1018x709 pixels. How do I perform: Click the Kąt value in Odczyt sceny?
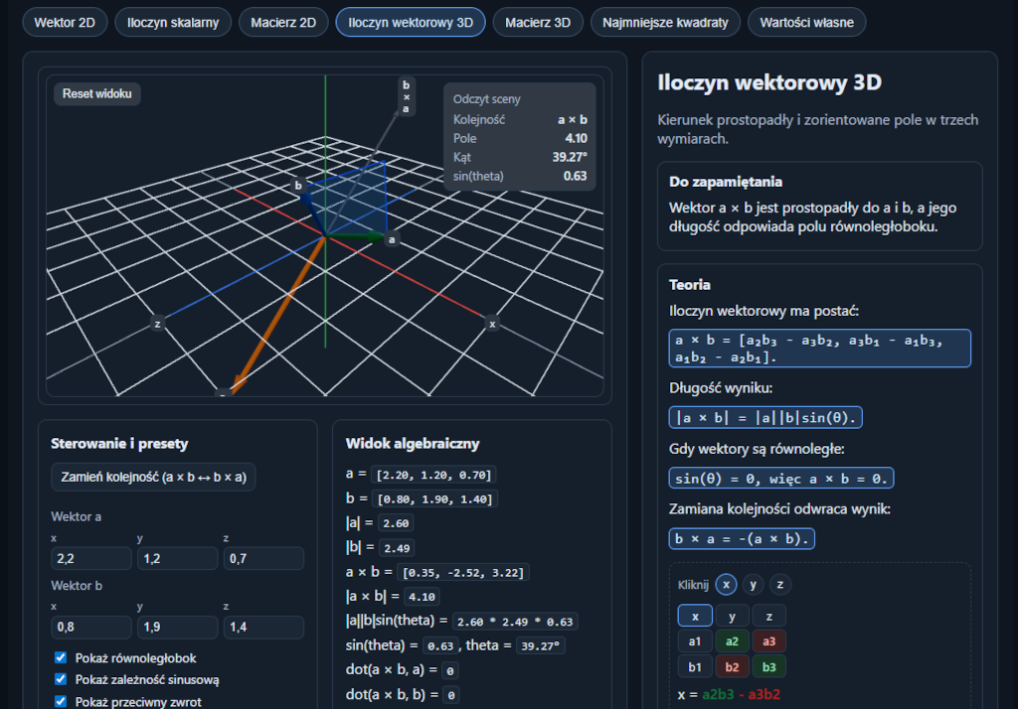pyautogui.click(x=570, y=157)
